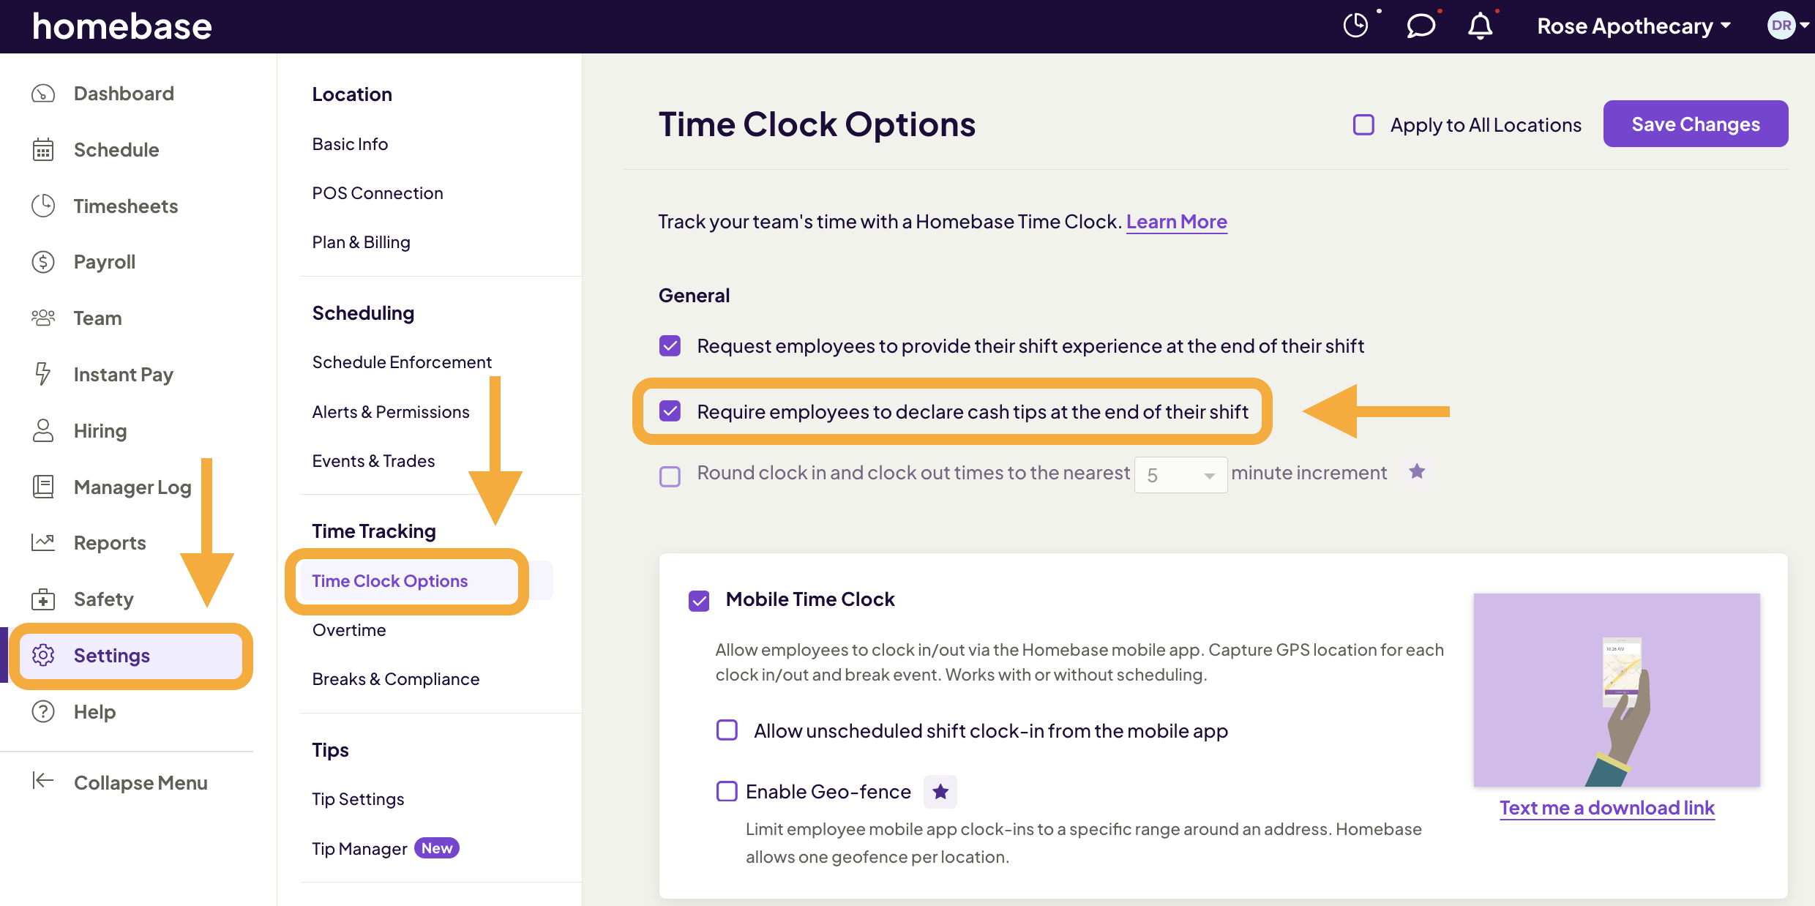Select the Payroll dollar icon
This screenshot has width=1815, height=906.
(43, 261)
